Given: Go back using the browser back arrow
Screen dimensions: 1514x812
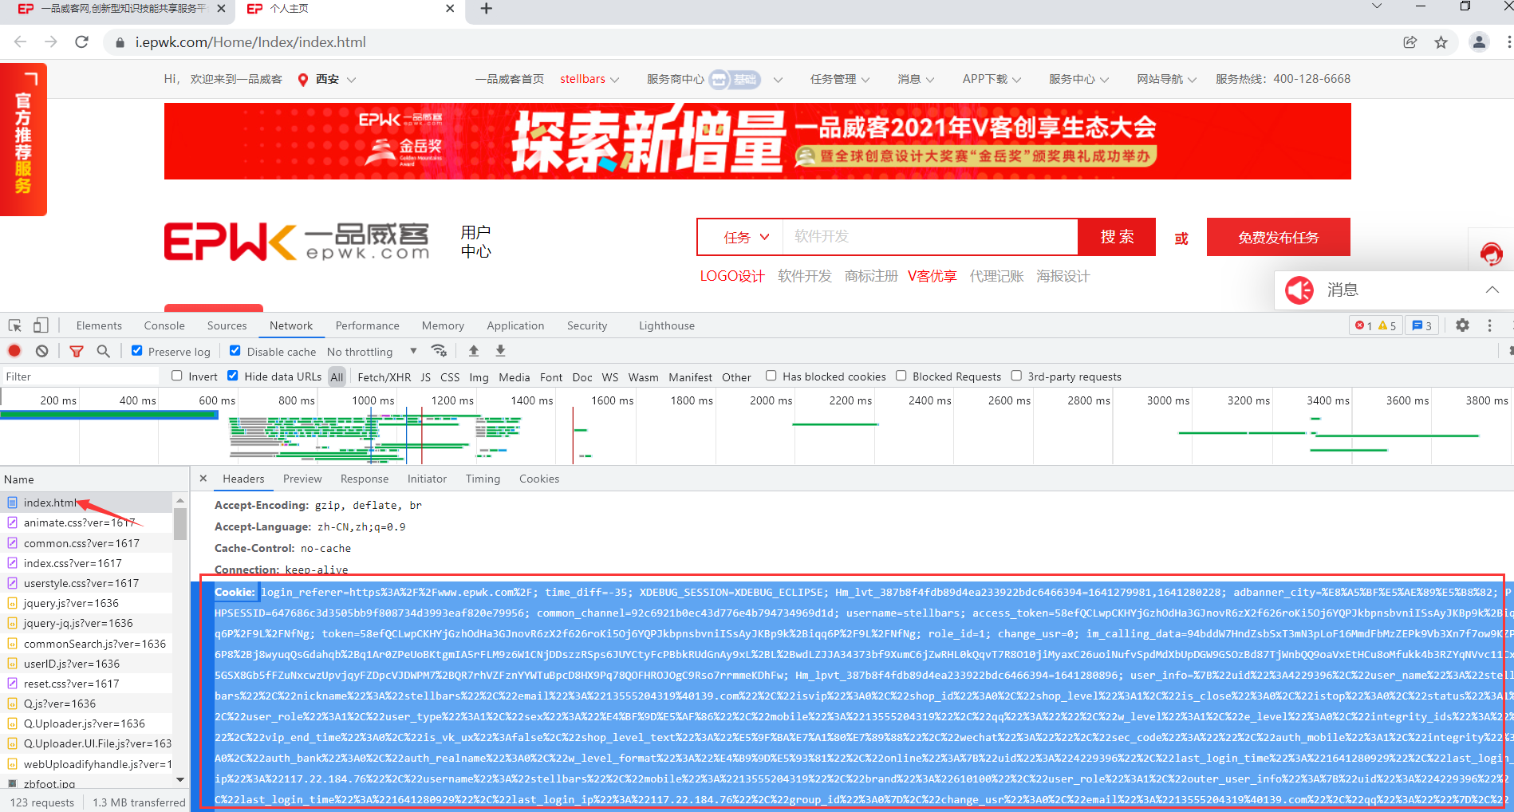Looking at the screenshot, I should [21, 42].
